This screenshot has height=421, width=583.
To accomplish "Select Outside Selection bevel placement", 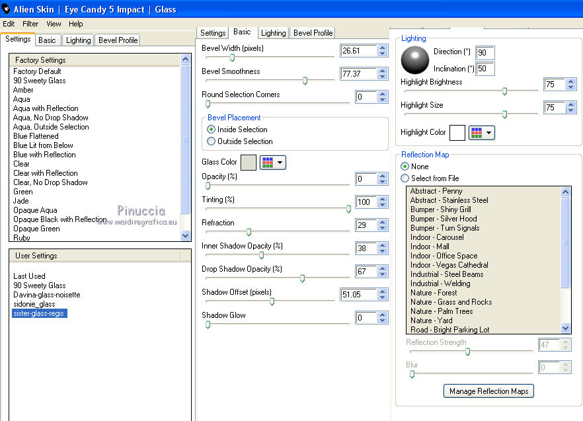I will [212, 141].
